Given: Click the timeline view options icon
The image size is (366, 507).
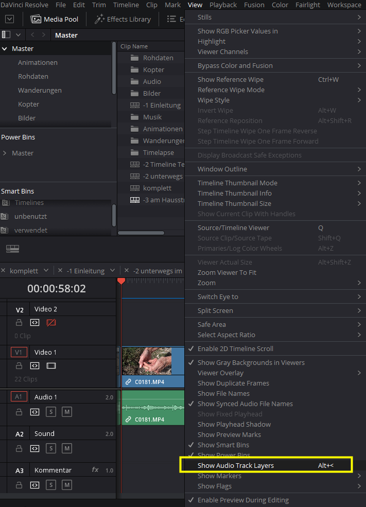Looking at the screenshot, I should click(12, 248).
